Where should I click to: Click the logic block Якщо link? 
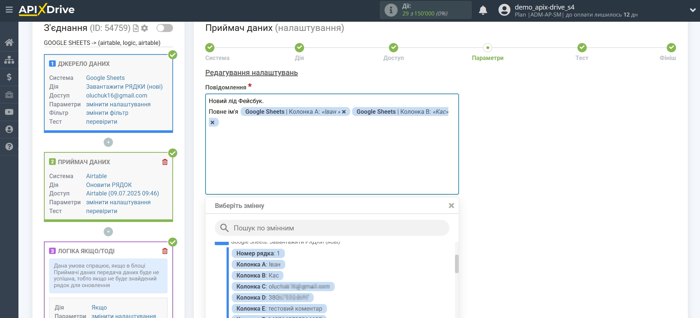point(99,307)
